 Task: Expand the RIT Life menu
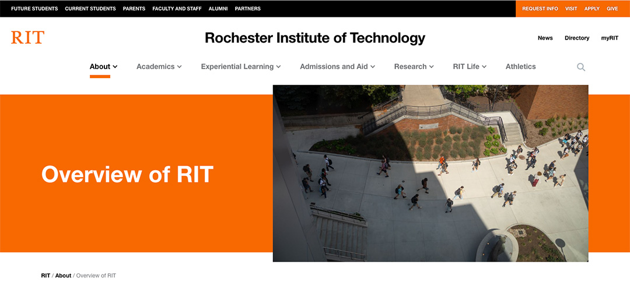tap(469, 66)
